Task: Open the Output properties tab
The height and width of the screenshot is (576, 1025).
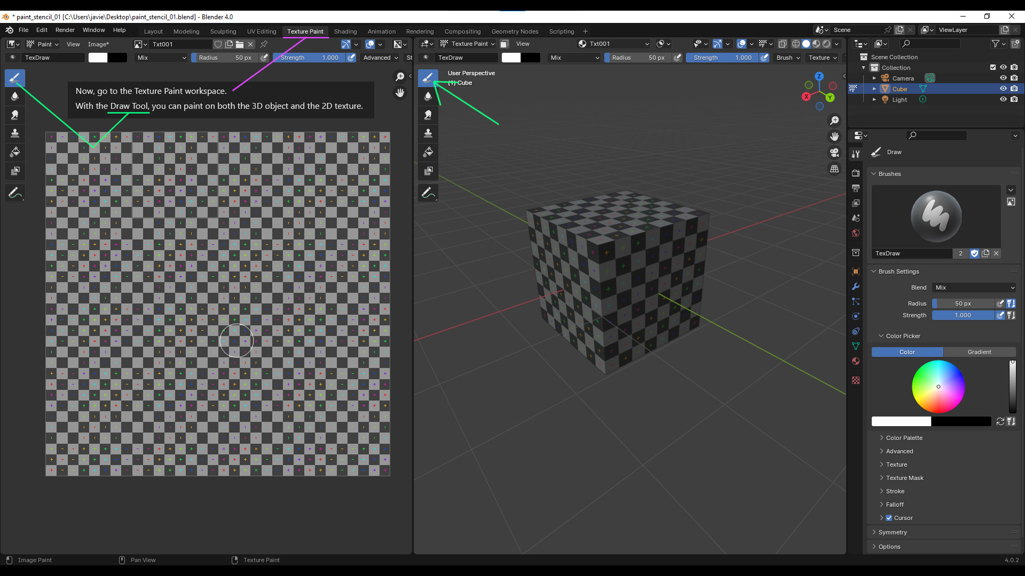Action: (x=856, y=188)
